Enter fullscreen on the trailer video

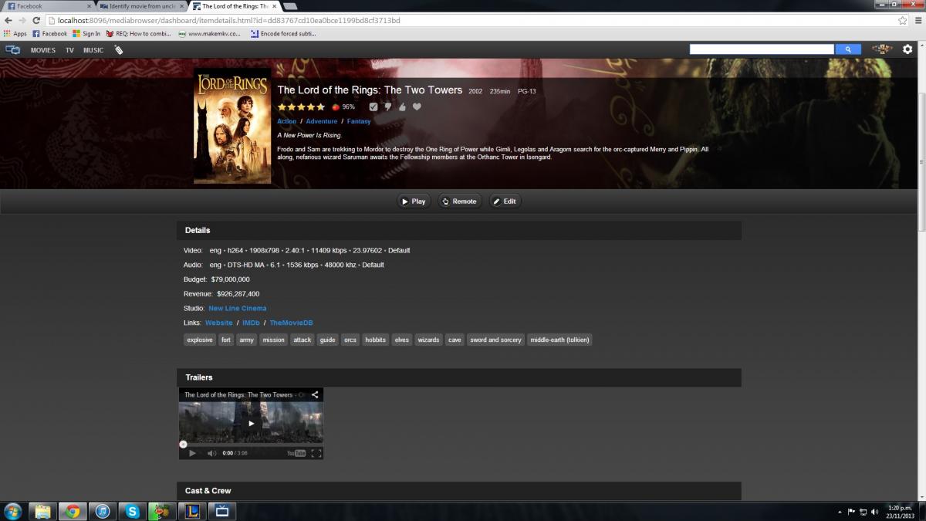tap(316, 453)
